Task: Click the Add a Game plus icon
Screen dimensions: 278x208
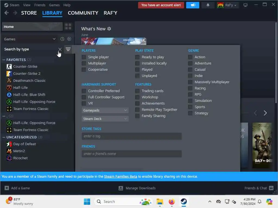Action: (7, 188)
